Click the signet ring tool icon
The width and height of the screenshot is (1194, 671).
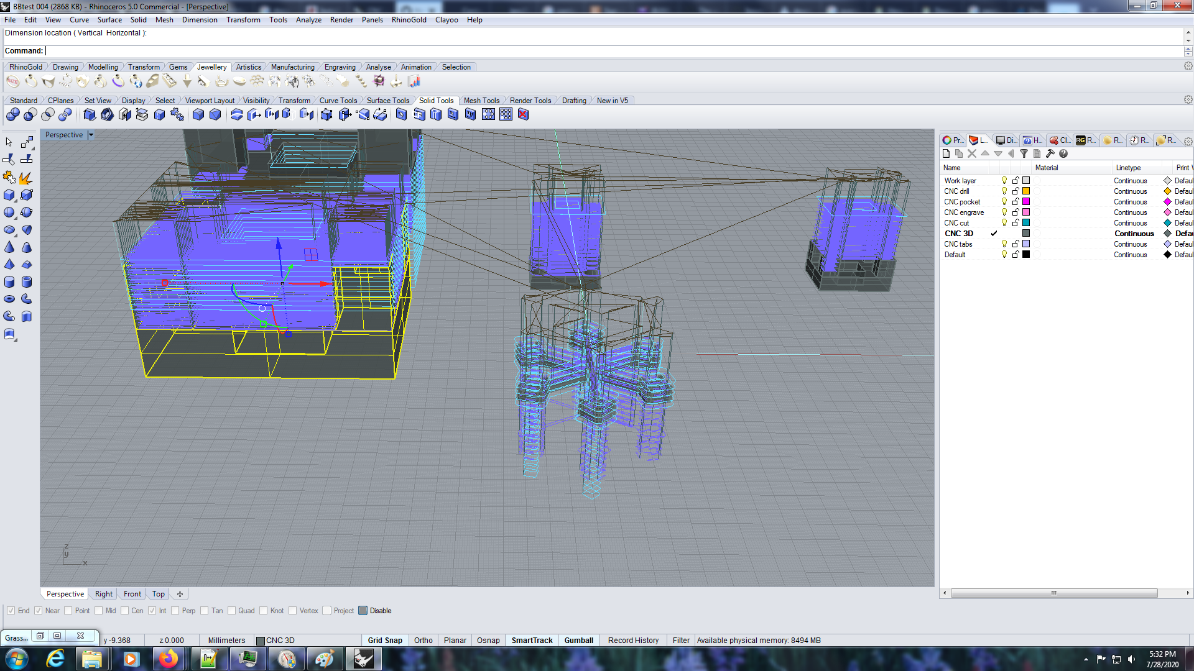[x=48, y=81]
